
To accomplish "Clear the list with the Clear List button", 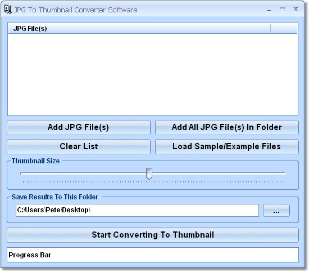I will [x=79, y=146].
